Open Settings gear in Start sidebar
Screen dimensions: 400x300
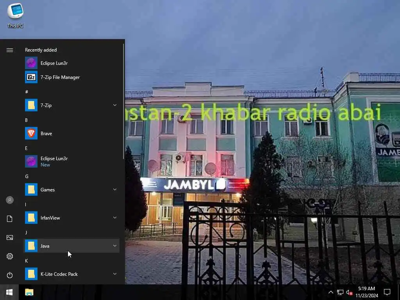point(10,256)
